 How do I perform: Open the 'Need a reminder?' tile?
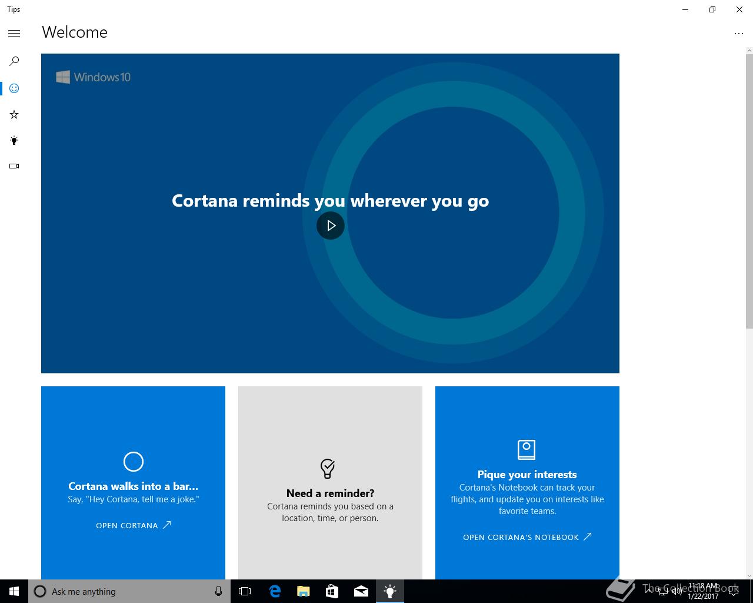coord(330,483)
